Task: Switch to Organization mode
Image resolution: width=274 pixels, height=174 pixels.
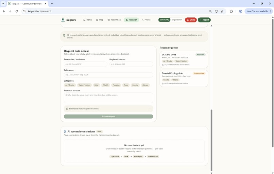Action: (177, 20)
